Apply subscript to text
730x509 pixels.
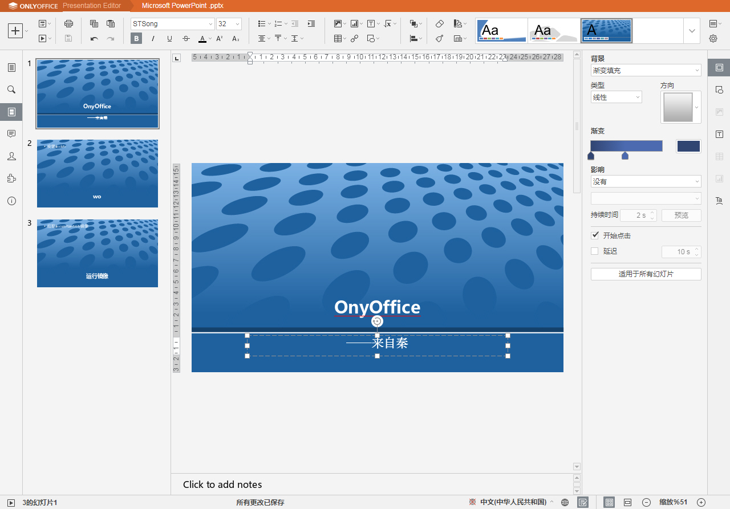pos(236,39)
